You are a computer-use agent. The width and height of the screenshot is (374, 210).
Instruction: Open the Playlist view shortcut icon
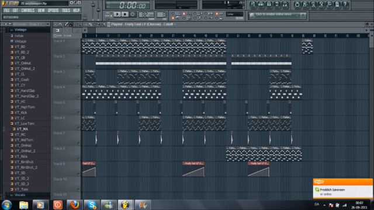(x=253, y=4)
